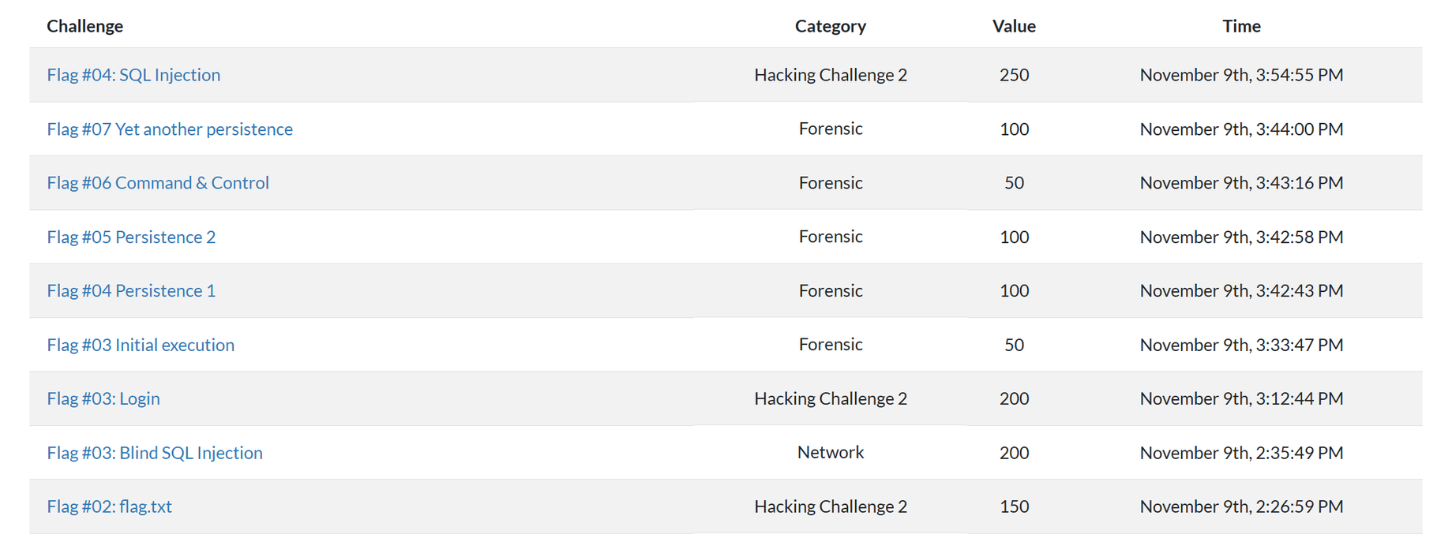Open Flag #03: Blind SQL Injection challenge
The height and width of the screenshot is (553, 1437).
[155, 453]
